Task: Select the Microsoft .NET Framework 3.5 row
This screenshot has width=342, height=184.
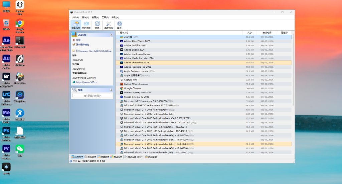Action: coord(204,101)
